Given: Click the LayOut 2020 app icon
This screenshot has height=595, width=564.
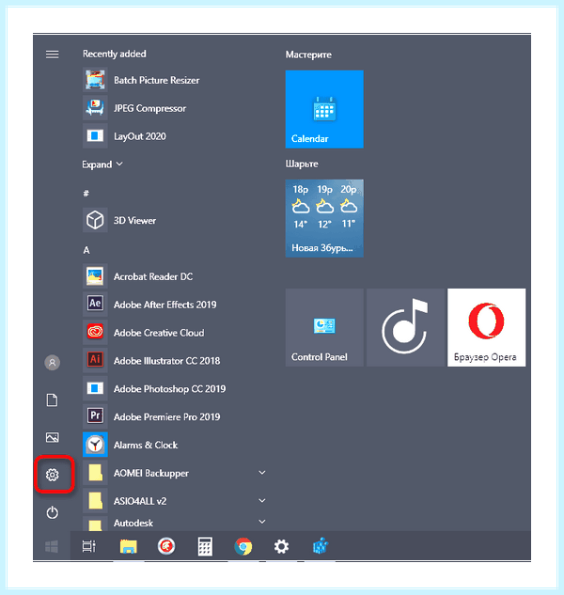Looking at the screenshot, I should [95, 136].
